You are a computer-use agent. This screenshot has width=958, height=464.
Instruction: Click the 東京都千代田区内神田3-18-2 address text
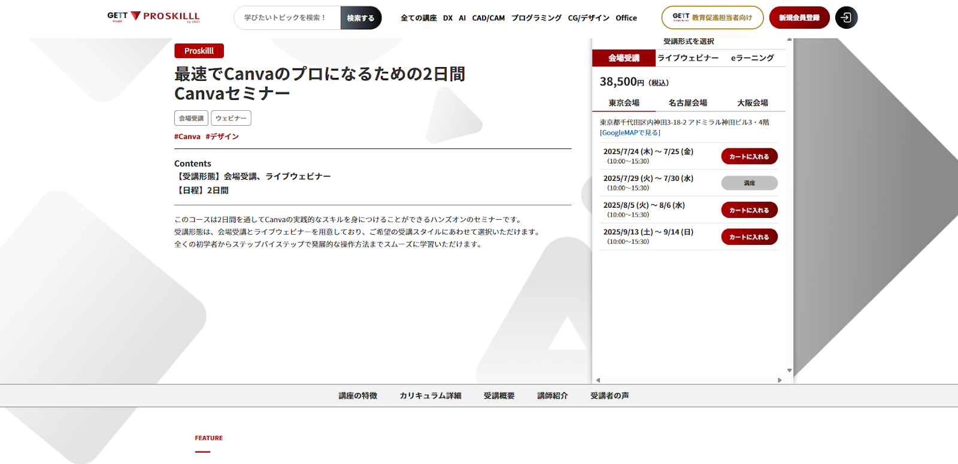684,122
